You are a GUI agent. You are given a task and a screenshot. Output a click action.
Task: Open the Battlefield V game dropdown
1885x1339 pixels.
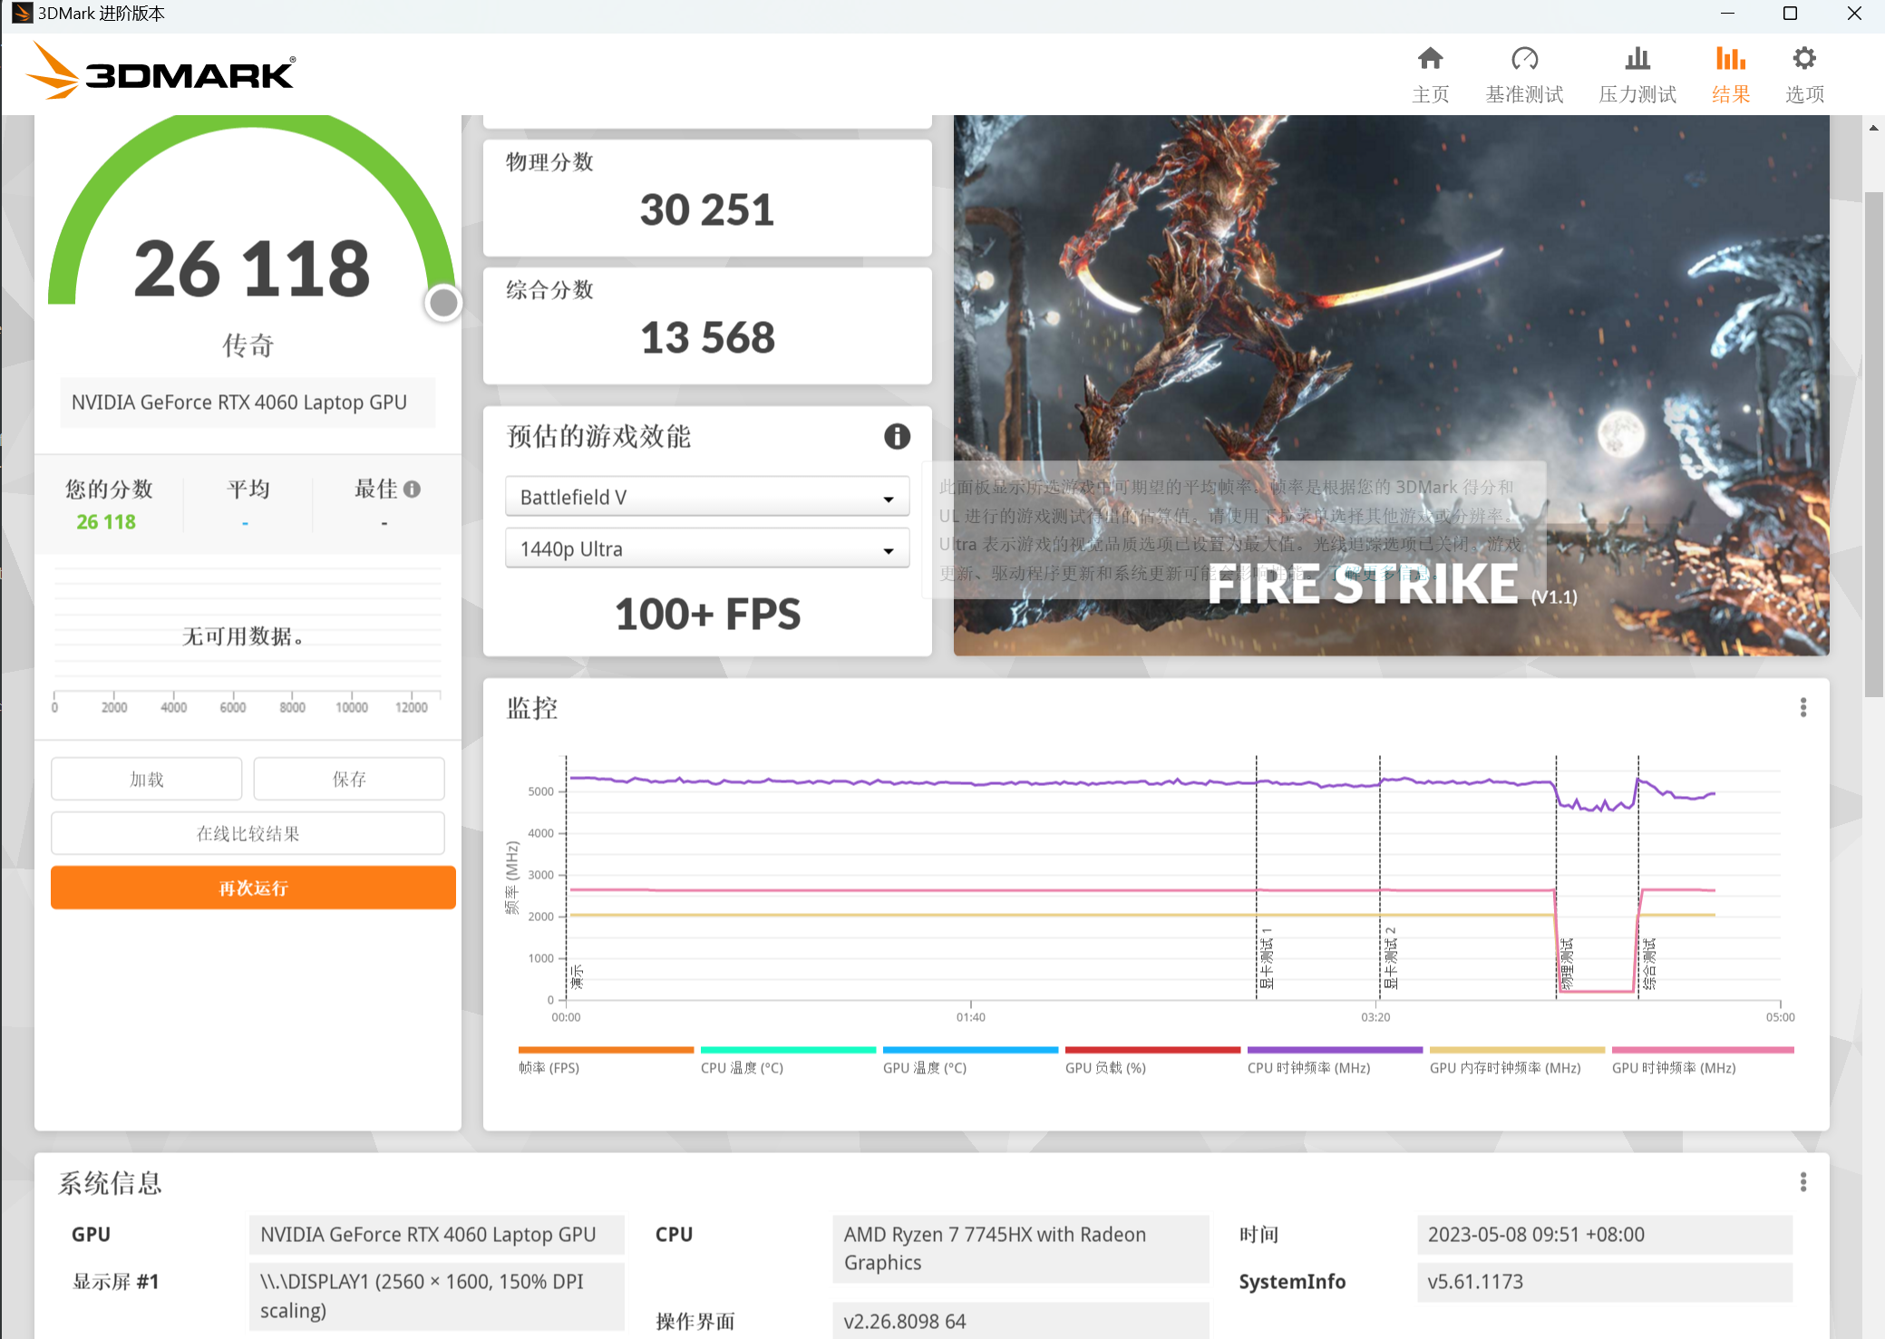coord(707,497)
